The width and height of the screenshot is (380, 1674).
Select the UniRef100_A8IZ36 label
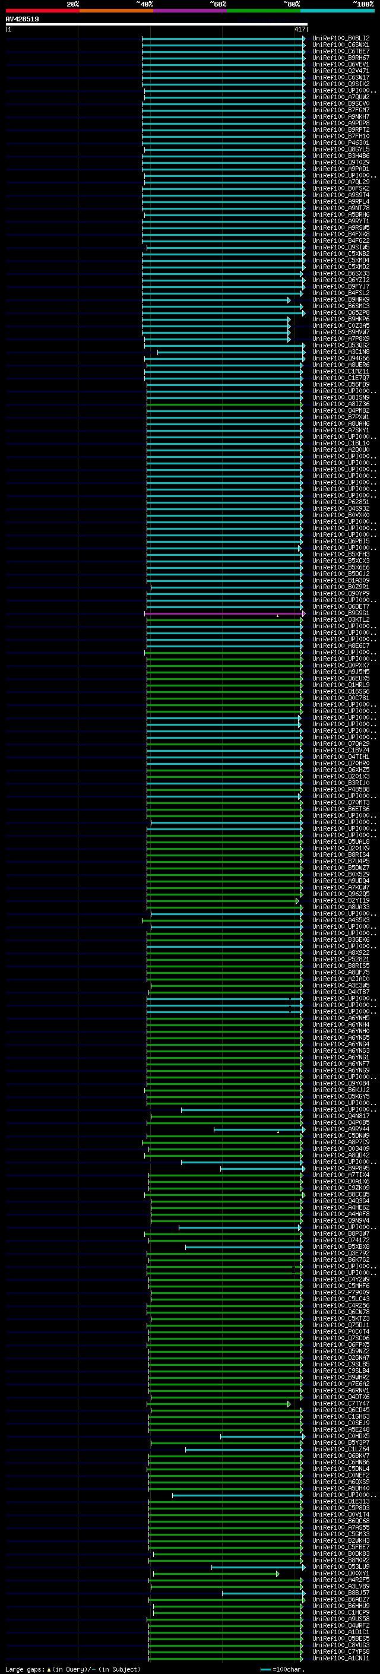coord(341,404)
